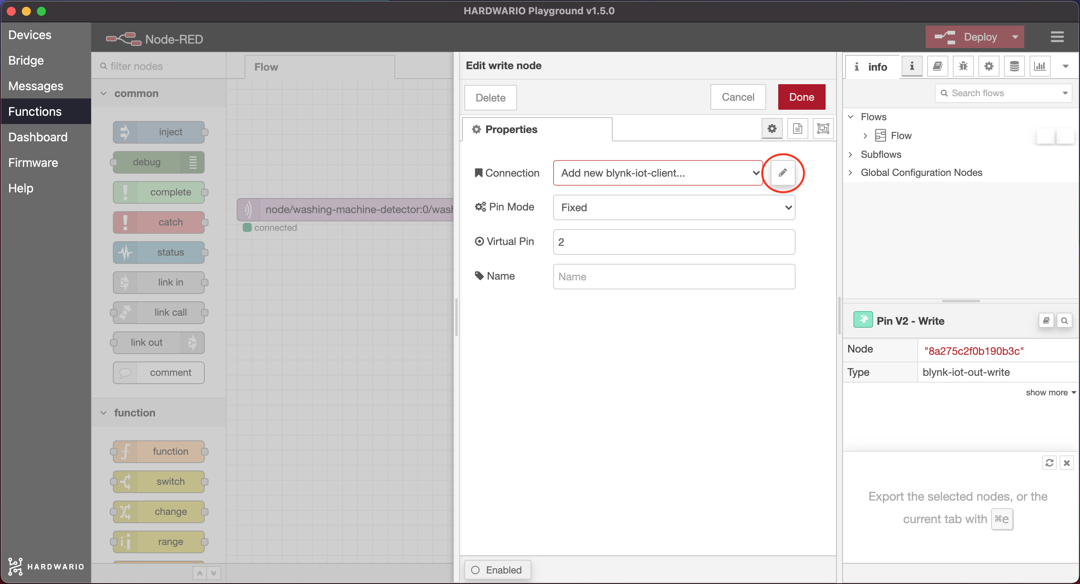Open Search flows options dropdown

[1065, 93]
